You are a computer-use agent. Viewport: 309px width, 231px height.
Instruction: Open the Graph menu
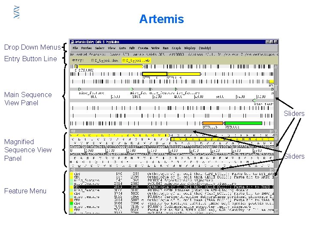tap(176, 48)
